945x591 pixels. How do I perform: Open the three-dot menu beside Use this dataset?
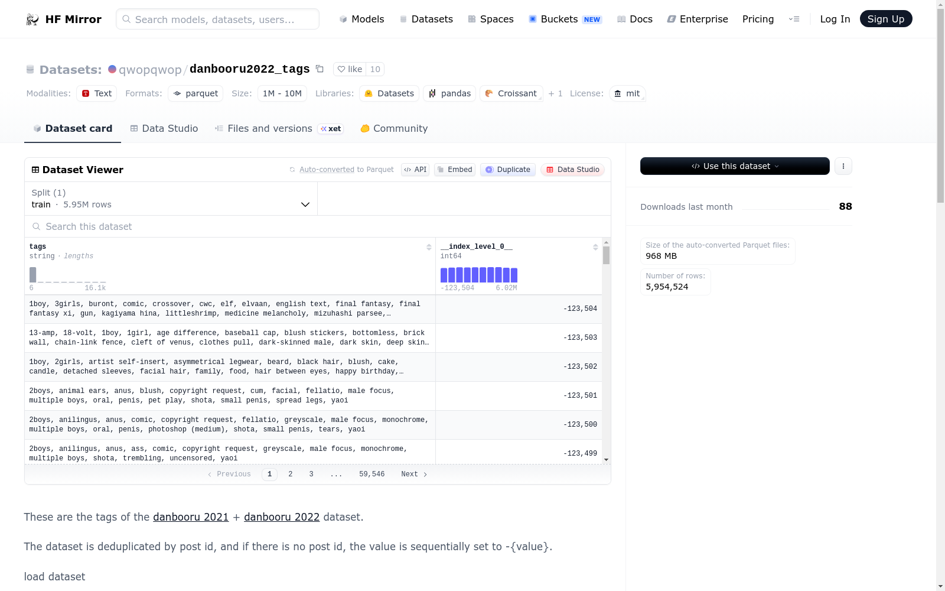(x=843, y=166)
